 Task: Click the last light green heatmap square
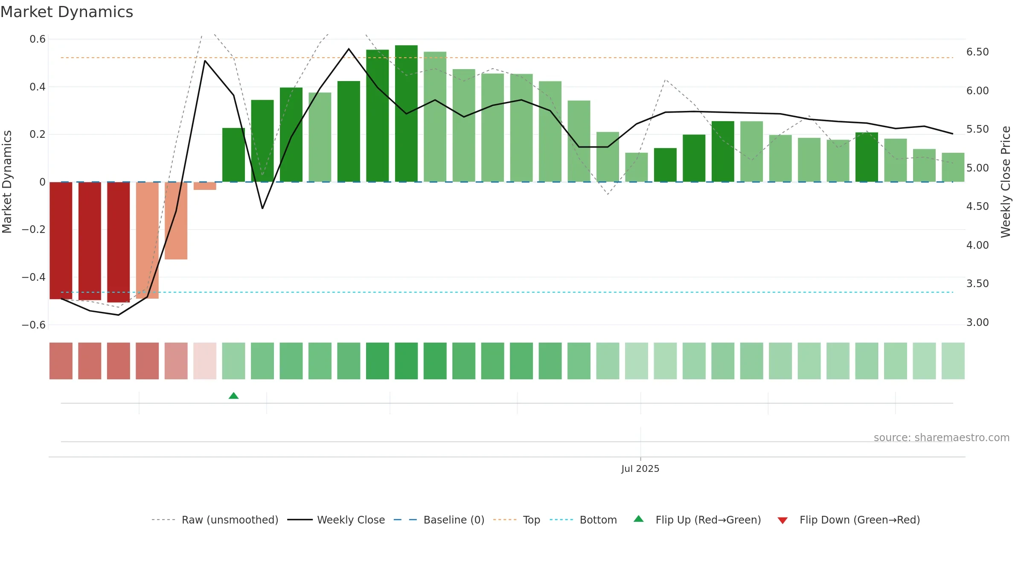pos(953,361)
